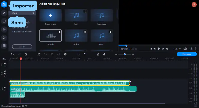The width and height of the screenshot is (199, 108).
Task: Open Color adjustments icon
Action: pyautogui.click(x=58, y=54)
